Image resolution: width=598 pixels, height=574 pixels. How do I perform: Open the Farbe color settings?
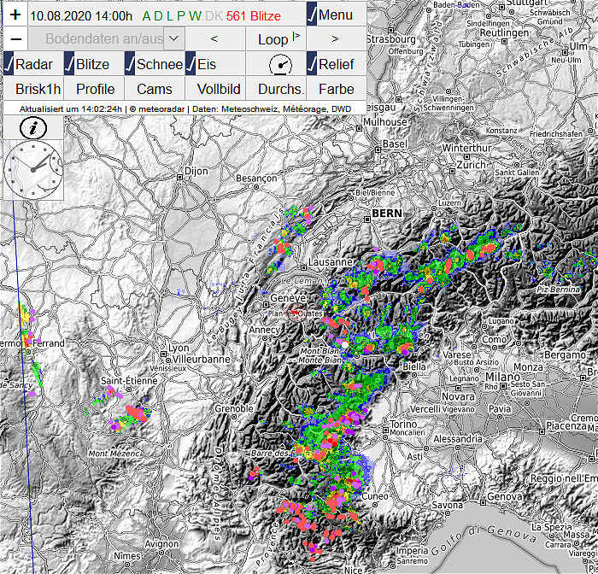coord(336,89)
